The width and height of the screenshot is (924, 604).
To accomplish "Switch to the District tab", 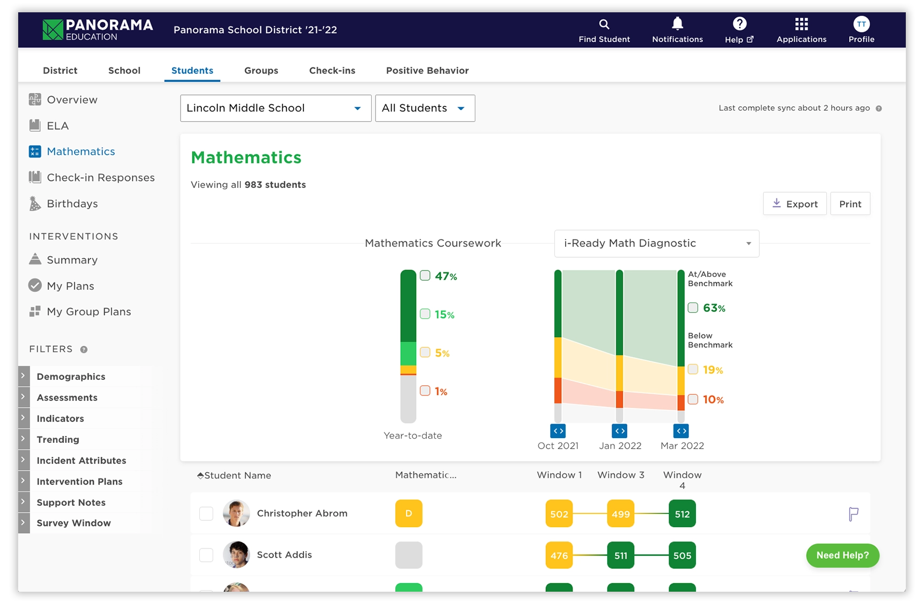I will click(60, 70).
